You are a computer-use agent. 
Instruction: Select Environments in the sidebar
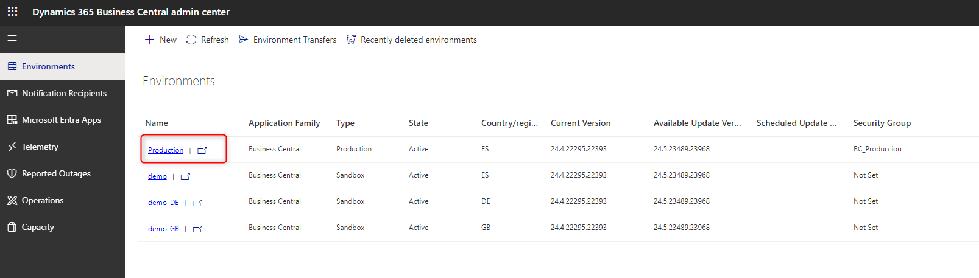pyautogui.click(x=63, y=66)
